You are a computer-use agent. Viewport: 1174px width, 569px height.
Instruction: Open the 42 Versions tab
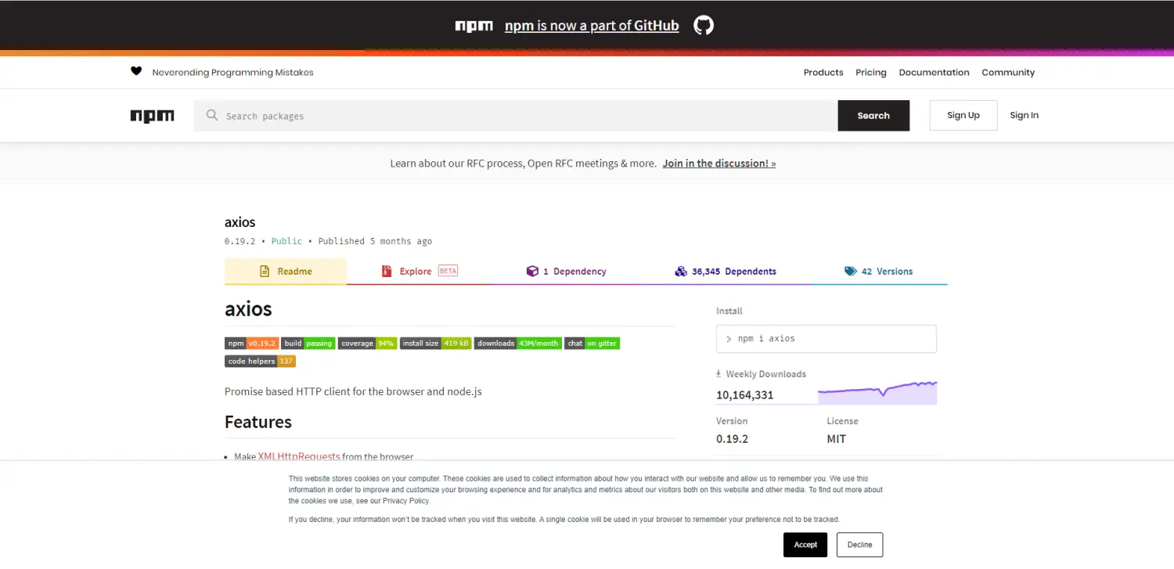point(879,272)
